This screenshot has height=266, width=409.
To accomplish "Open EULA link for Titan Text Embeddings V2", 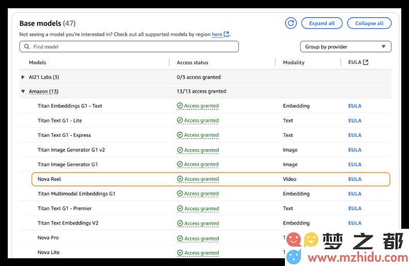I will 355,223.
